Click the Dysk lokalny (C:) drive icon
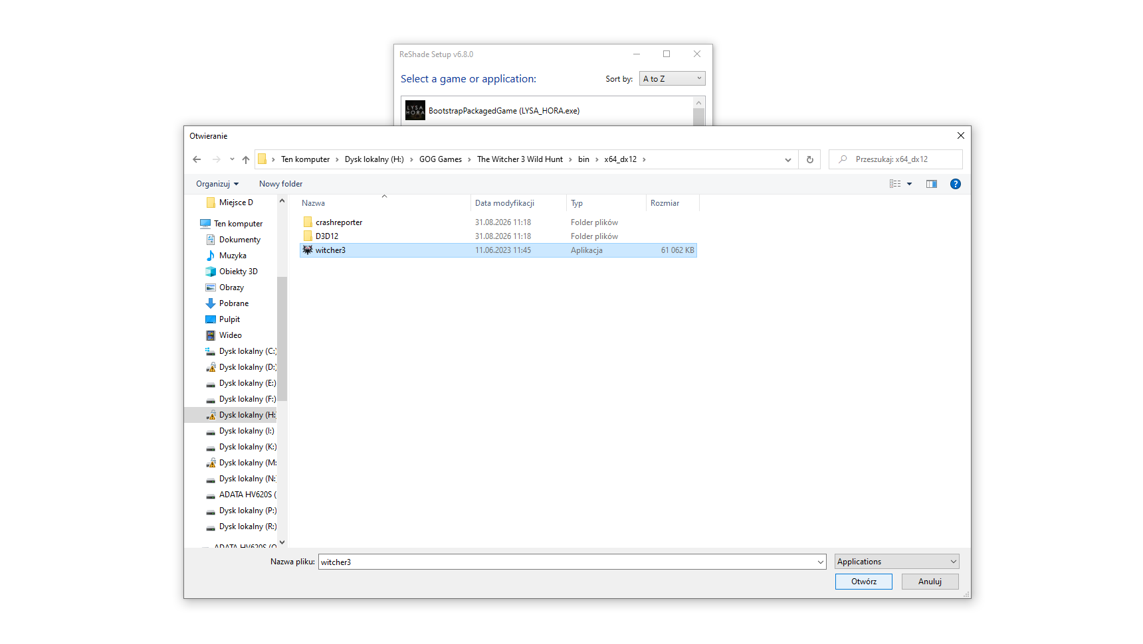Screen dimensions: 1143x644 pos(211,351)
